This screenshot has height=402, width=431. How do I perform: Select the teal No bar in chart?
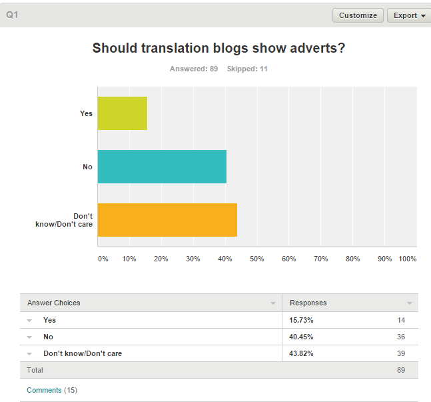(162, 167)
